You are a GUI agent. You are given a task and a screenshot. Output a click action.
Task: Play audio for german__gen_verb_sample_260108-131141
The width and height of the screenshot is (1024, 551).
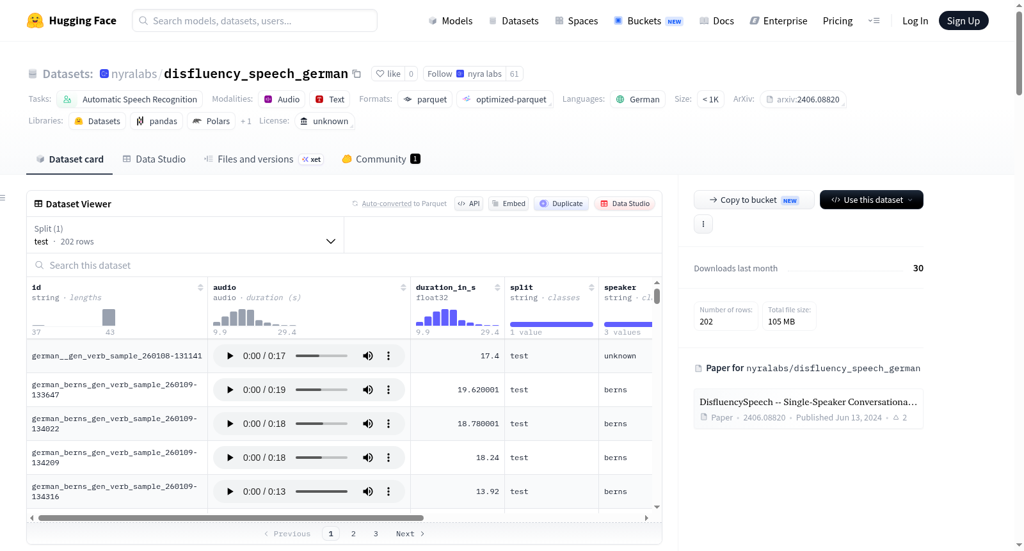230,356
